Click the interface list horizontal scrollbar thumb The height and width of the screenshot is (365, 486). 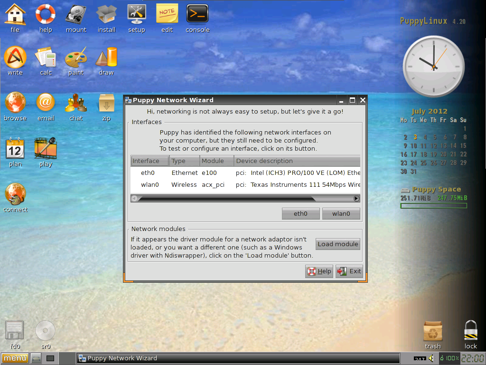pos(227,198)
